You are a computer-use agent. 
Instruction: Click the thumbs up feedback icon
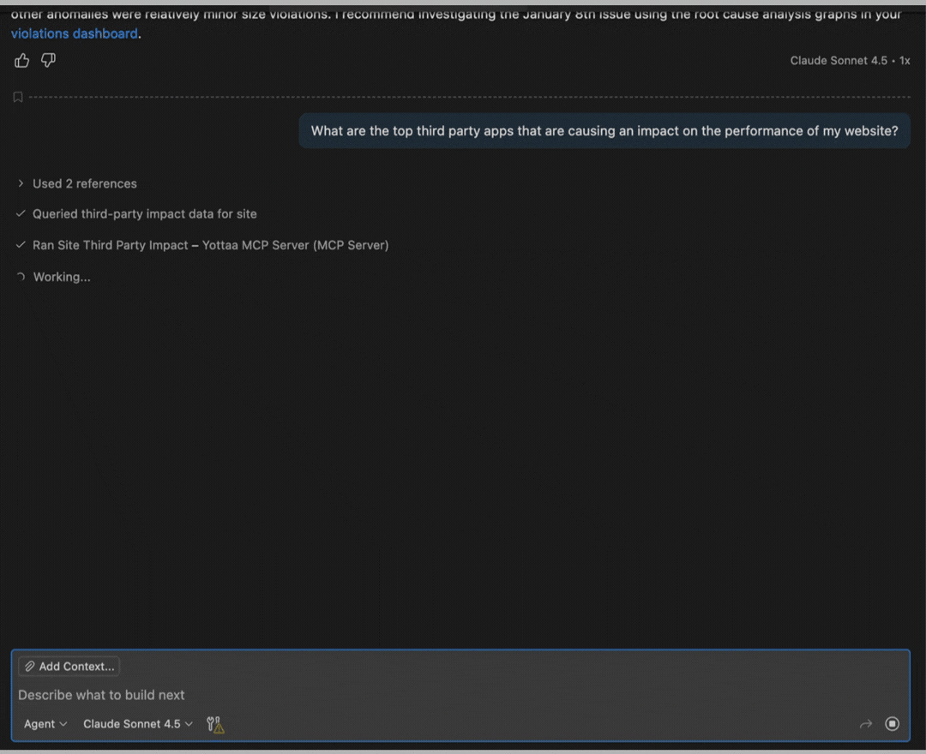coord(21,60)
